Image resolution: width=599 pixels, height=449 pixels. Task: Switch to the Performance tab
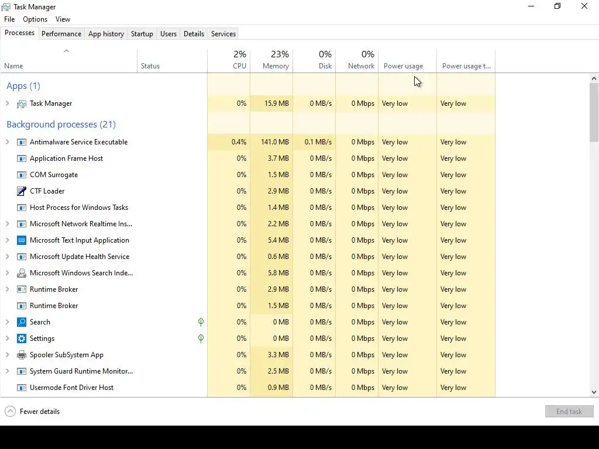[x=61, y=33]
